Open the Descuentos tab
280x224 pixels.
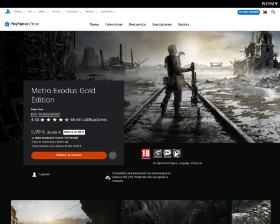[137, 25]
